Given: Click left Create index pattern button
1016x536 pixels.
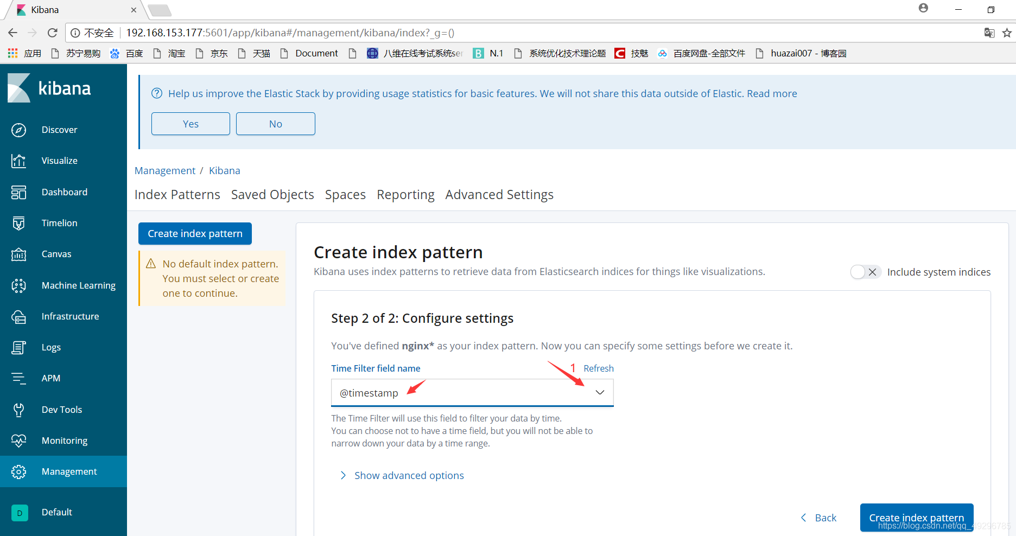Looking at the screenshot, I should tap(195, 233).
